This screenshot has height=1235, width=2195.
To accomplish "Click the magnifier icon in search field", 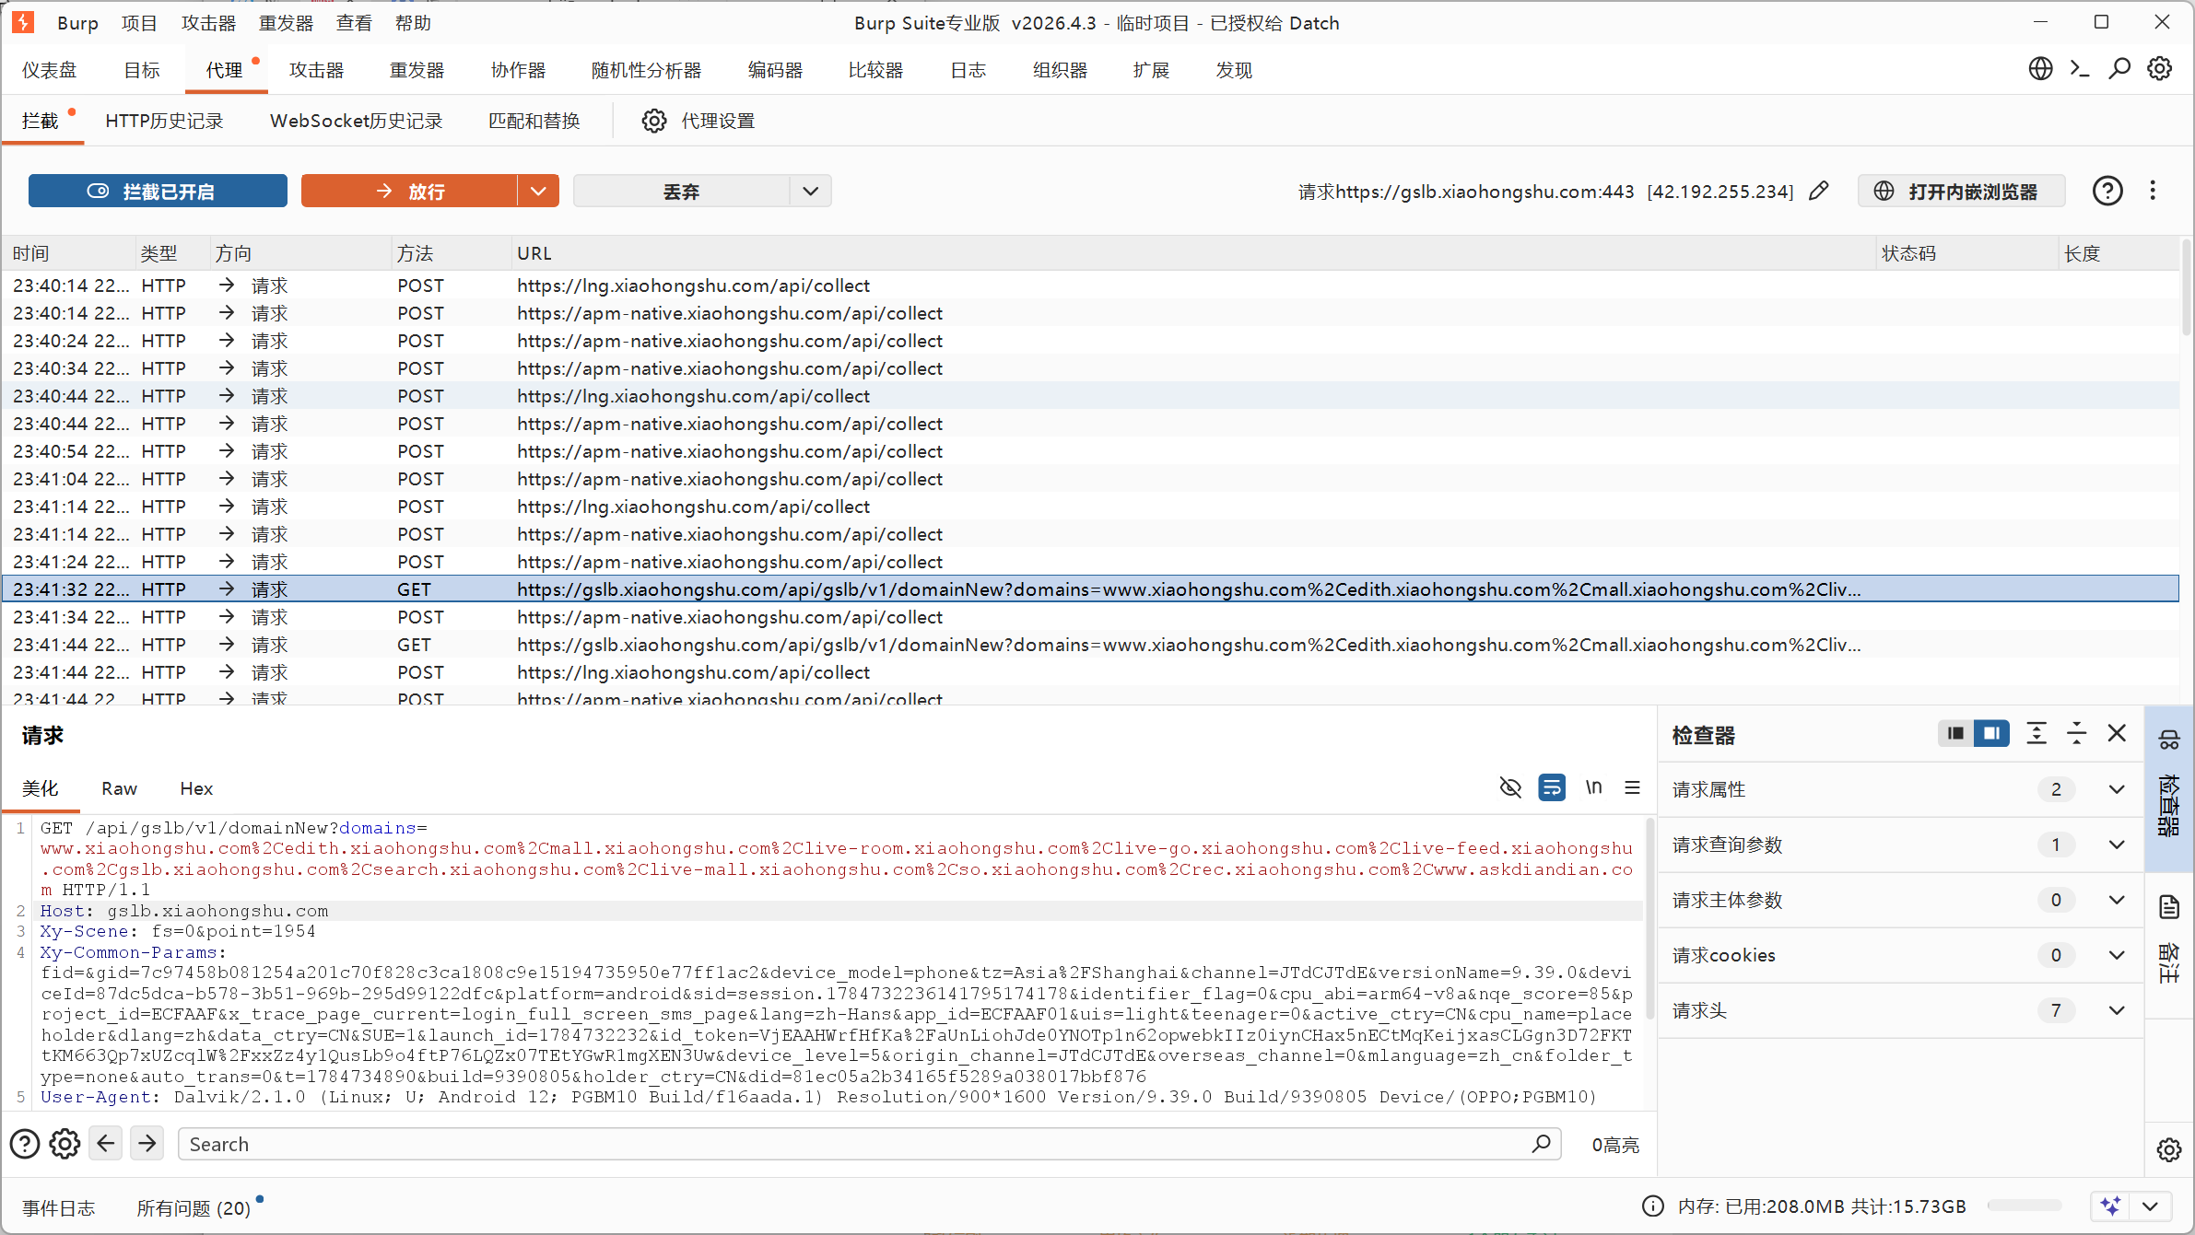I will coord(1541,1144).
